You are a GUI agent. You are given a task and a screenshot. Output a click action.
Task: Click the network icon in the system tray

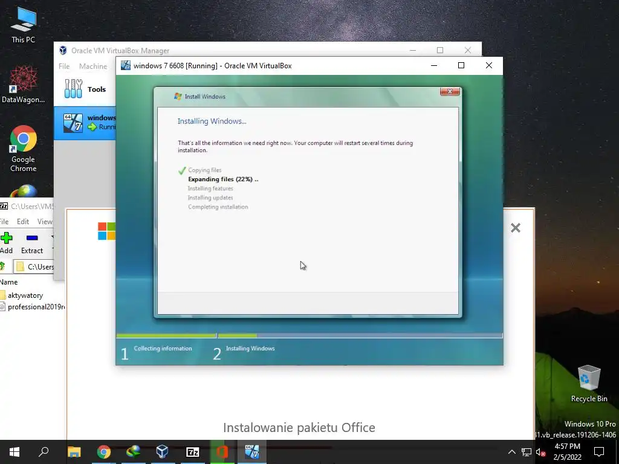[x=527, y=452]
